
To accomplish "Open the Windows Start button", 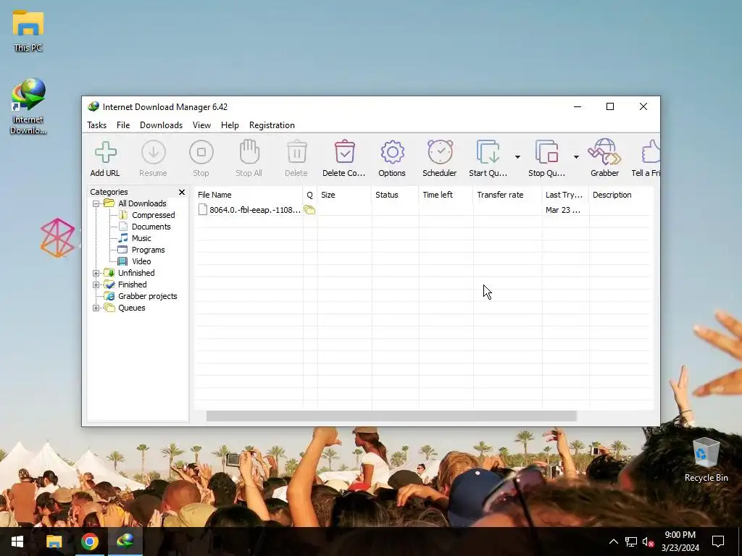I will [x=17, y=542].
